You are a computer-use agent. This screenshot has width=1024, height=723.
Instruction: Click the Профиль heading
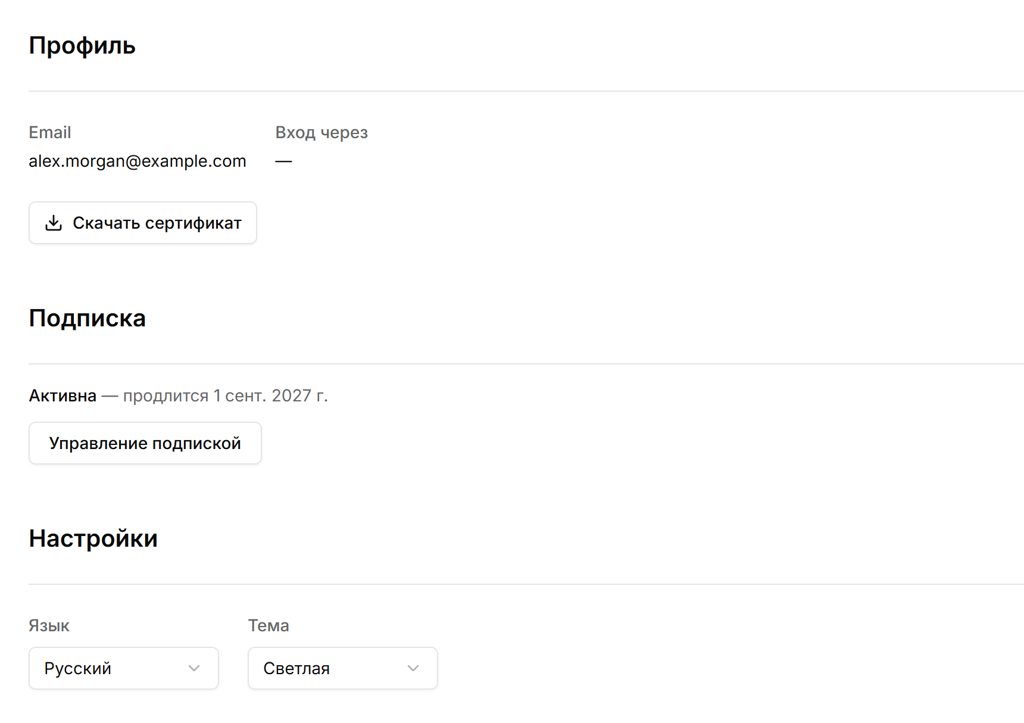[x=82, y=46]
